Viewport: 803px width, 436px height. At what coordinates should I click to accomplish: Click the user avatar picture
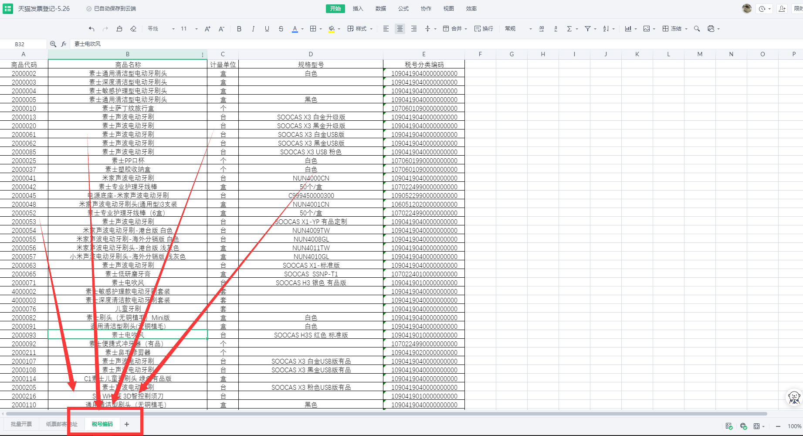click(747, 9)
